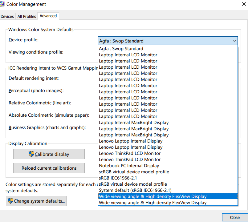This screenshot has width=248, height=222.
Task: Open Change system defaults...
Action: click(36, 201)
